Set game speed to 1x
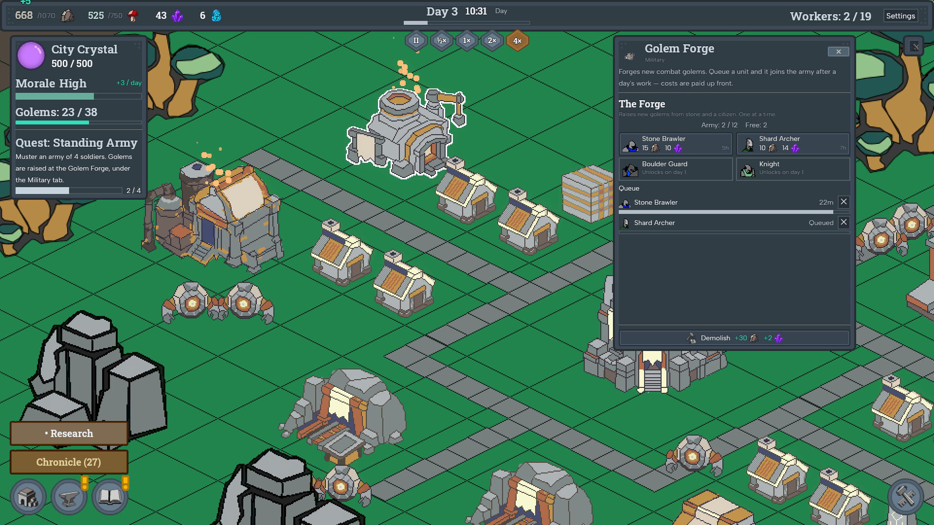Image resolution: width=934 pixels, height=525 pixels. click(467, 41)
